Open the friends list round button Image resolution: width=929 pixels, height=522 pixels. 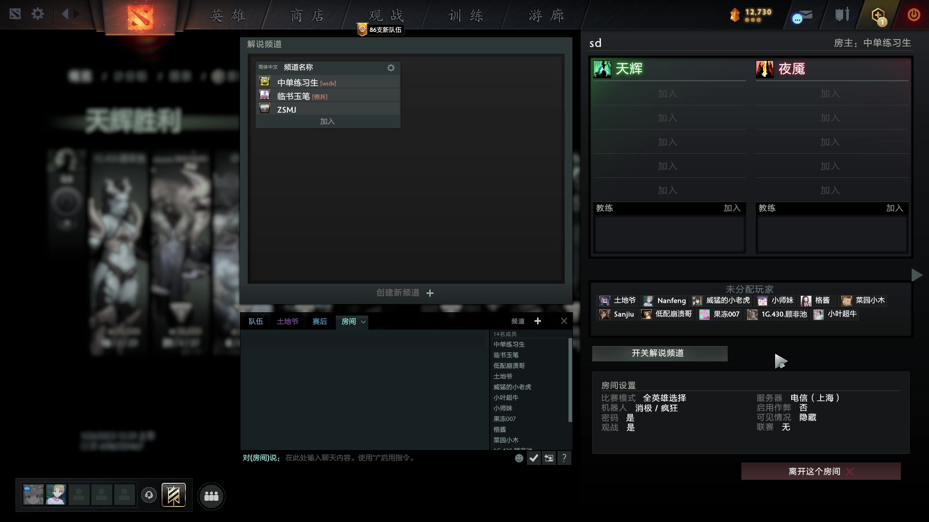coord(211,496)
